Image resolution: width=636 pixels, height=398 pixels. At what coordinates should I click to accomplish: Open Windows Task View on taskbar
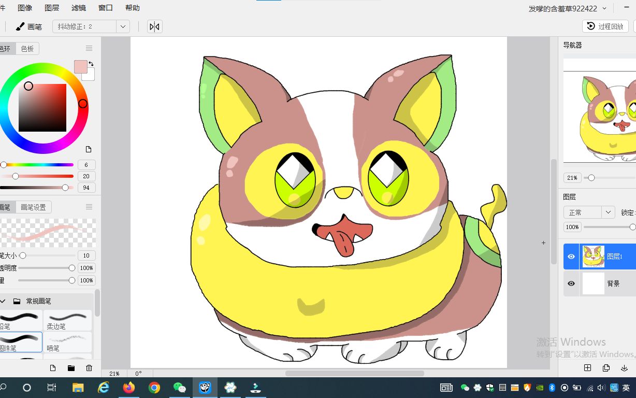click(52, 388)
